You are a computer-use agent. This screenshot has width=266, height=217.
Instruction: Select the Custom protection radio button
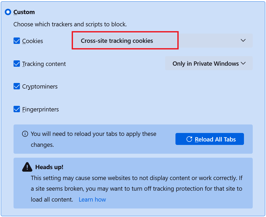click(x=8, y=12)
